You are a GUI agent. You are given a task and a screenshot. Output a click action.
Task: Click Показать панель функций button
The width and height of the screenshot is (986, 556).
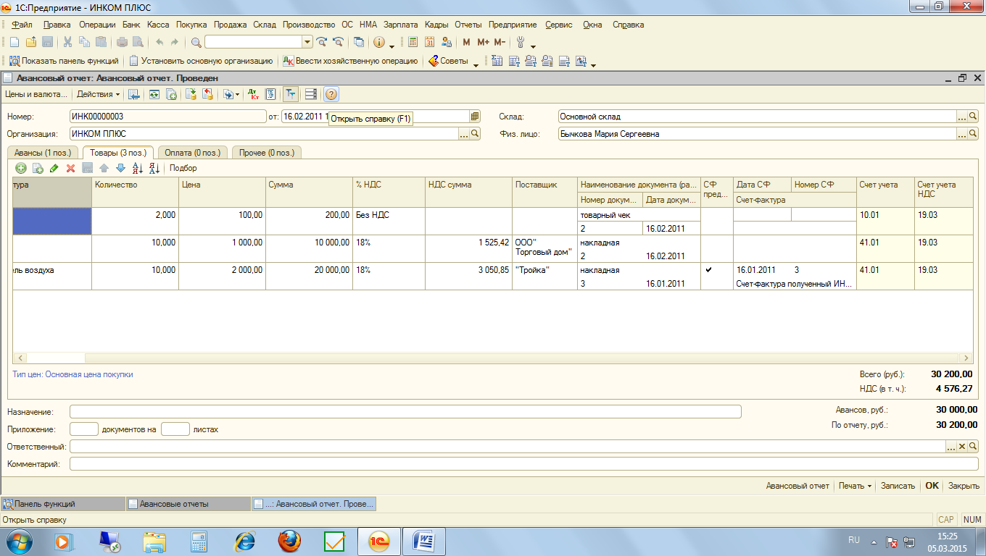[x=65, y=62]
